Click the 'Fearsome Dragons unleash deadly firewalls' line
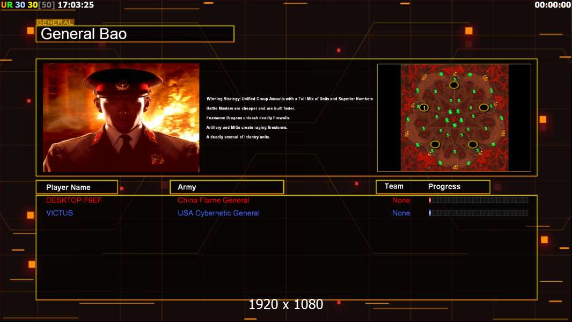Viewport: 572px width, 322px height. [x=248, y=118]
